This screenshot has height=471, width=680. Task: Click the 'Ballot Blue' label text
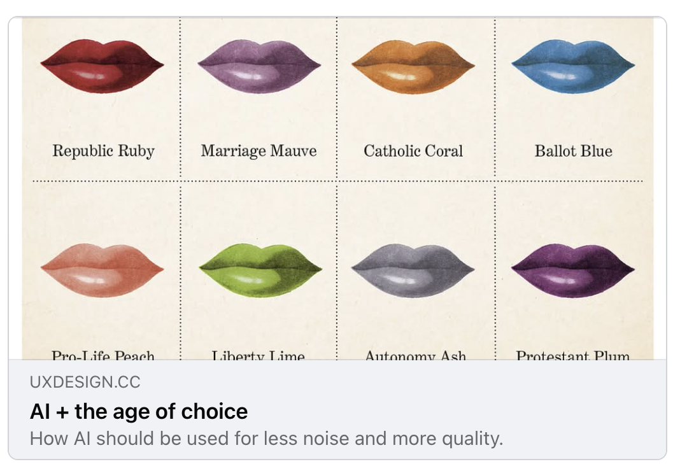coord(573,151)
